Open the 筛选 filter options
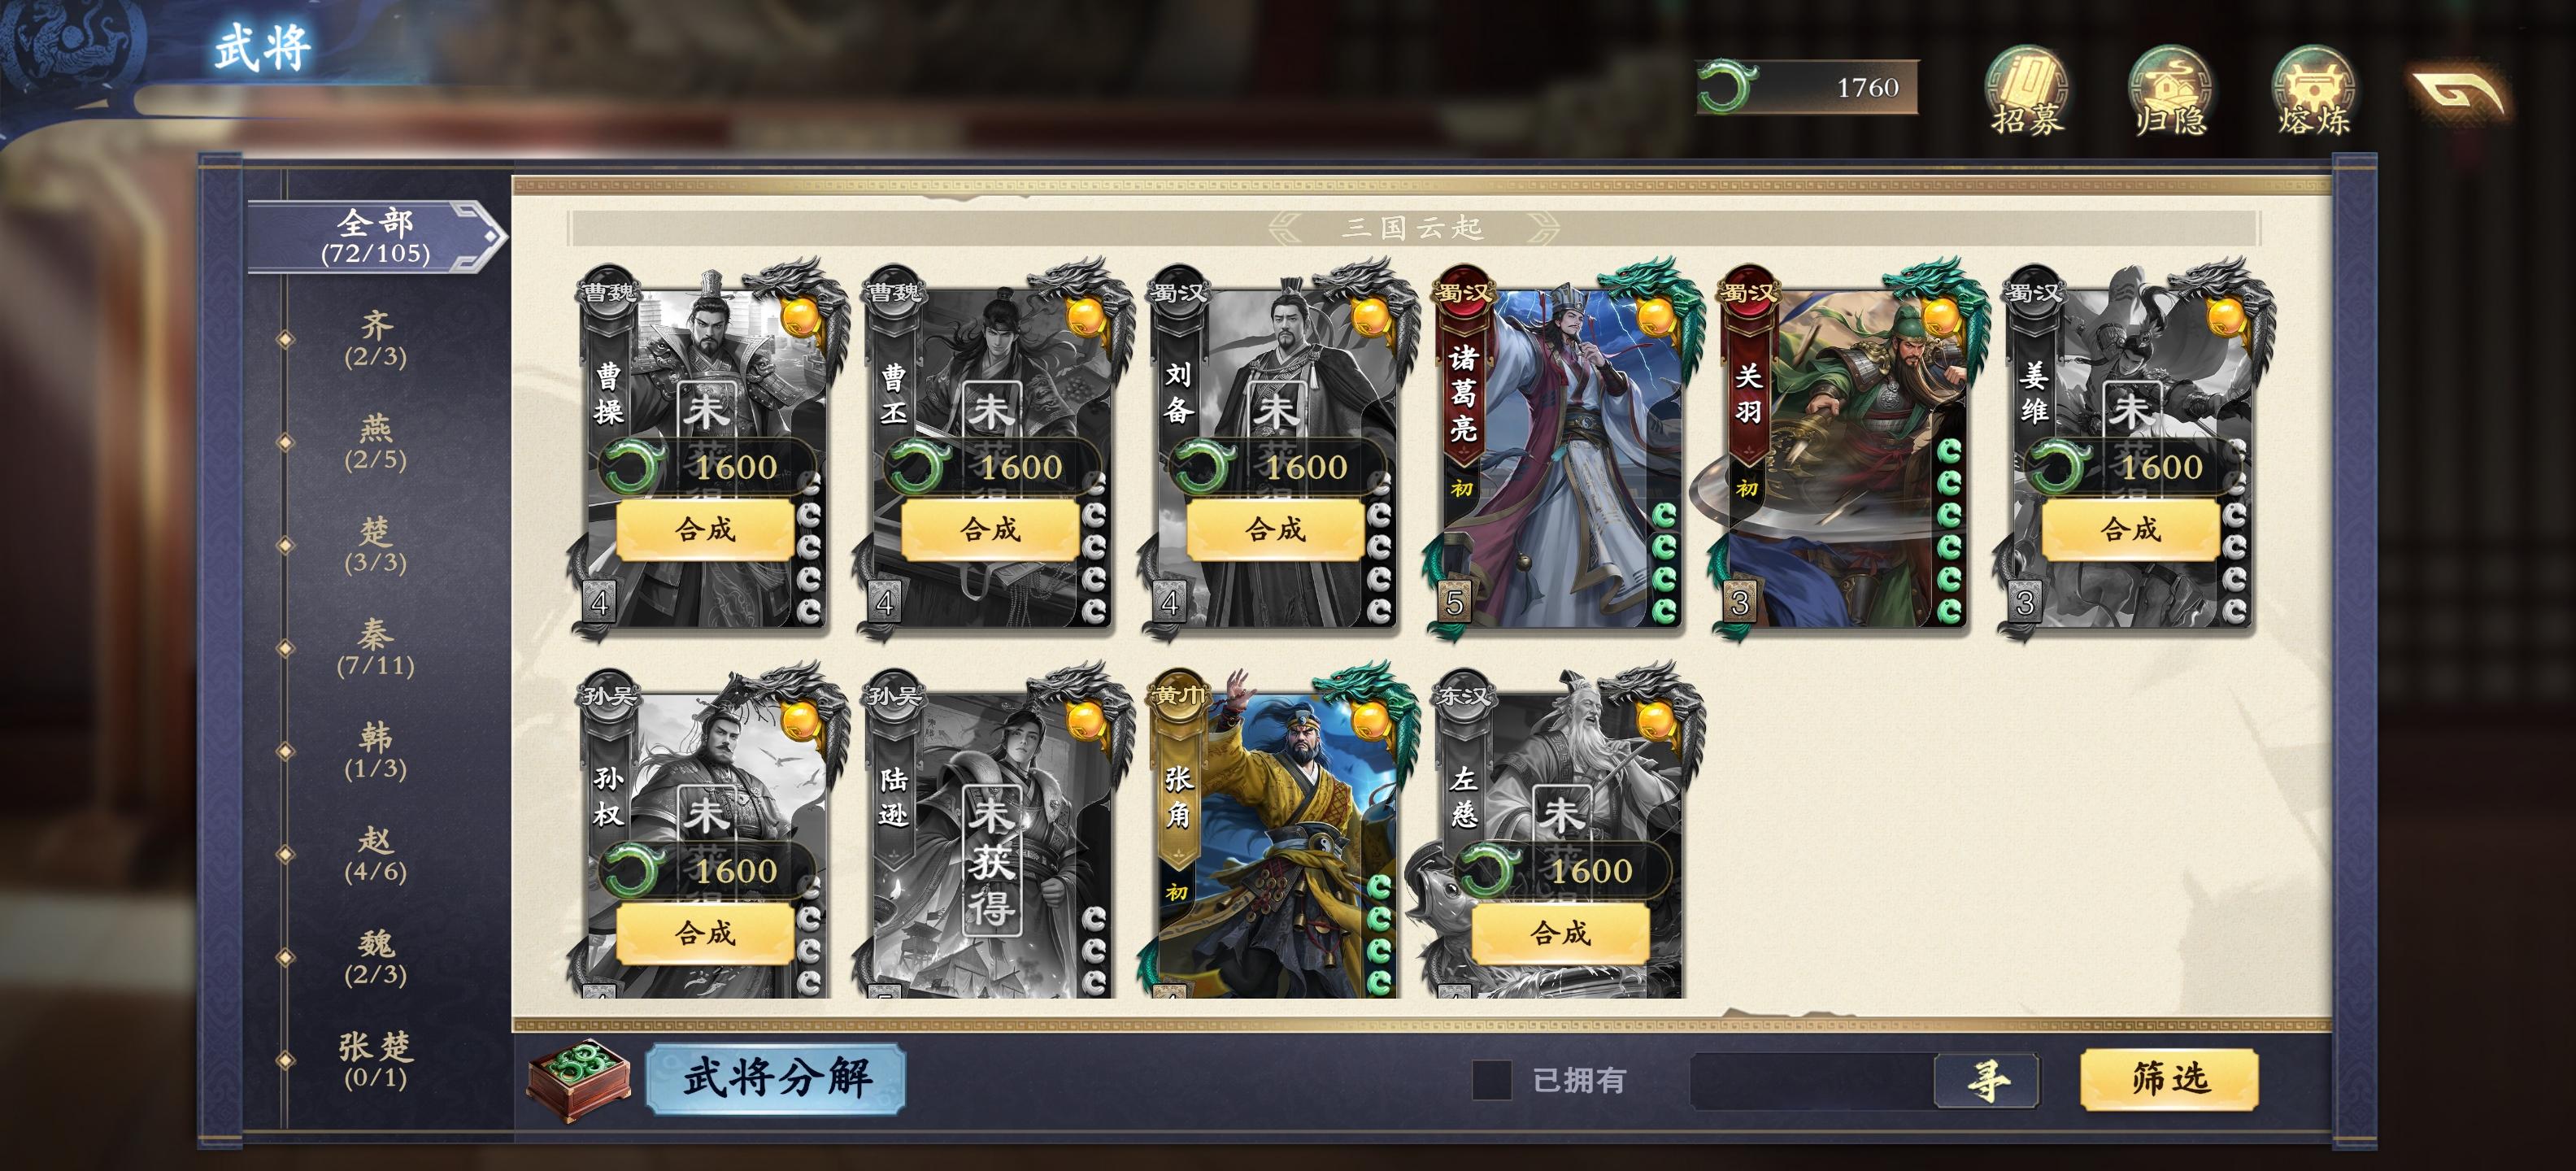This screenshot has height=1171, width=2576. pos(2169,1079)
